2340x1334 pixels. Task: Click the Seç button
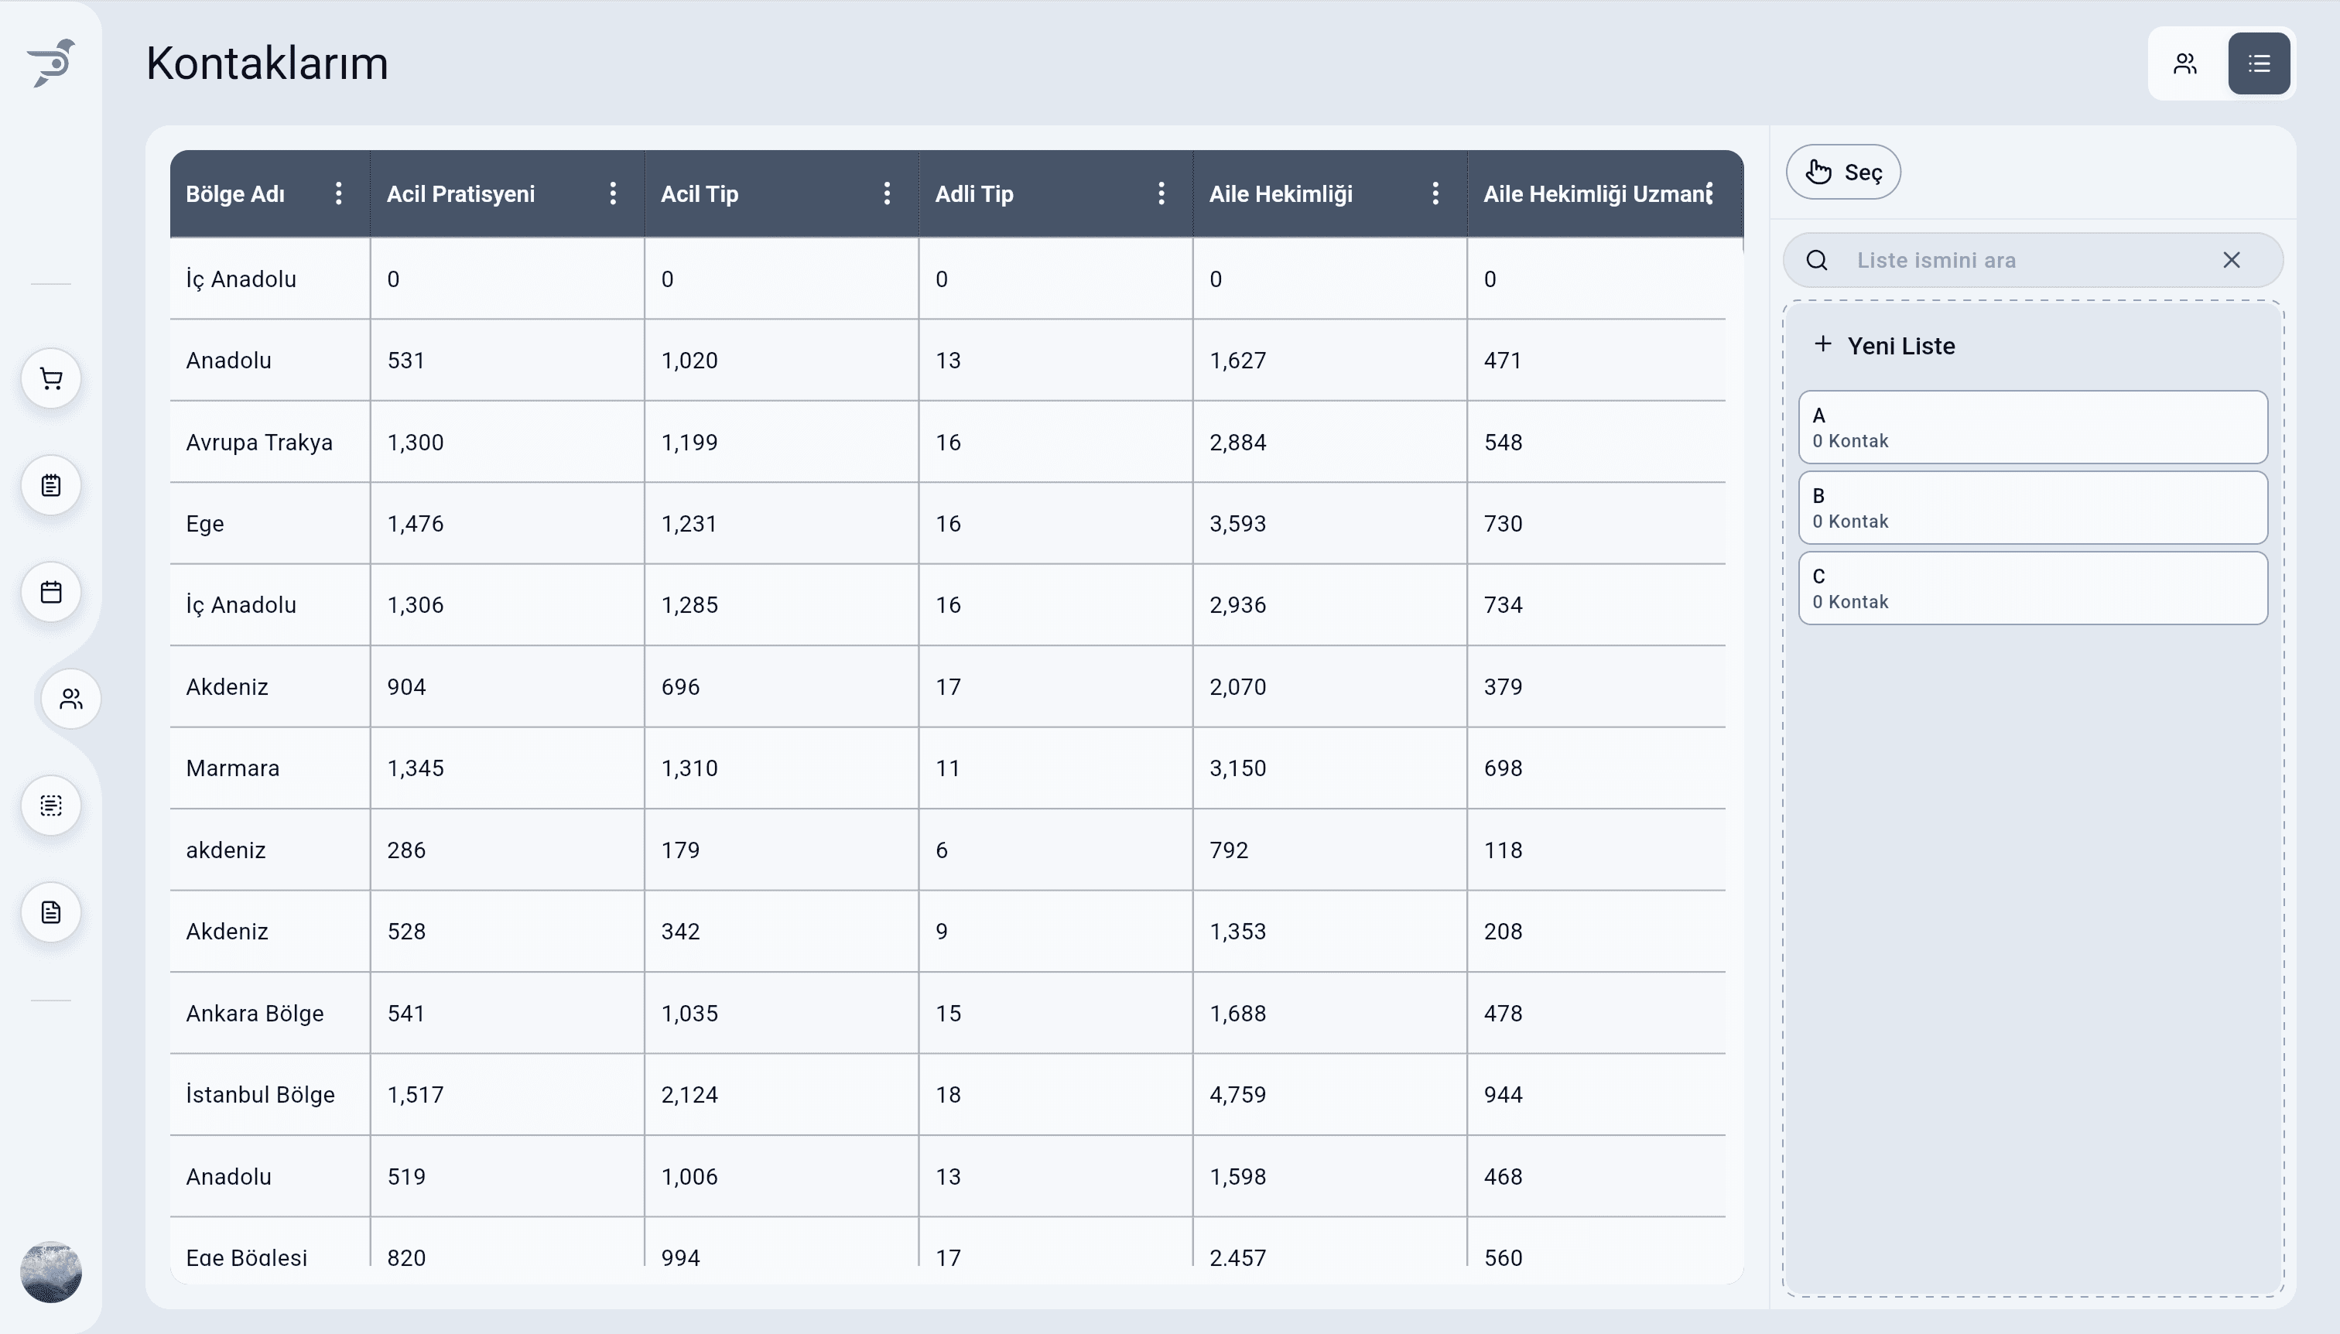click(1842, 173)
